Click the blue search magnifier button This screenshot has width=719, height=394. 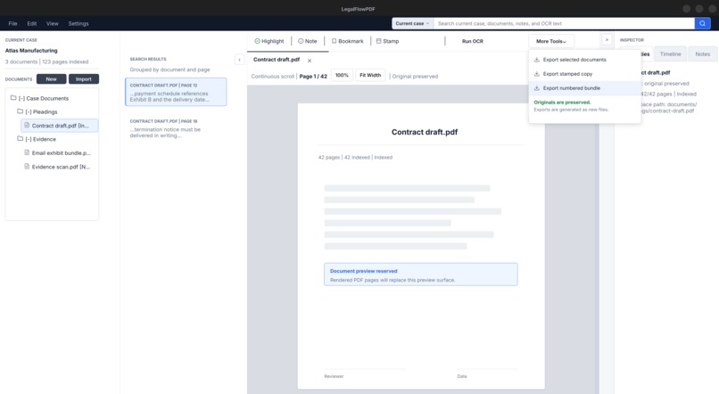702,23
